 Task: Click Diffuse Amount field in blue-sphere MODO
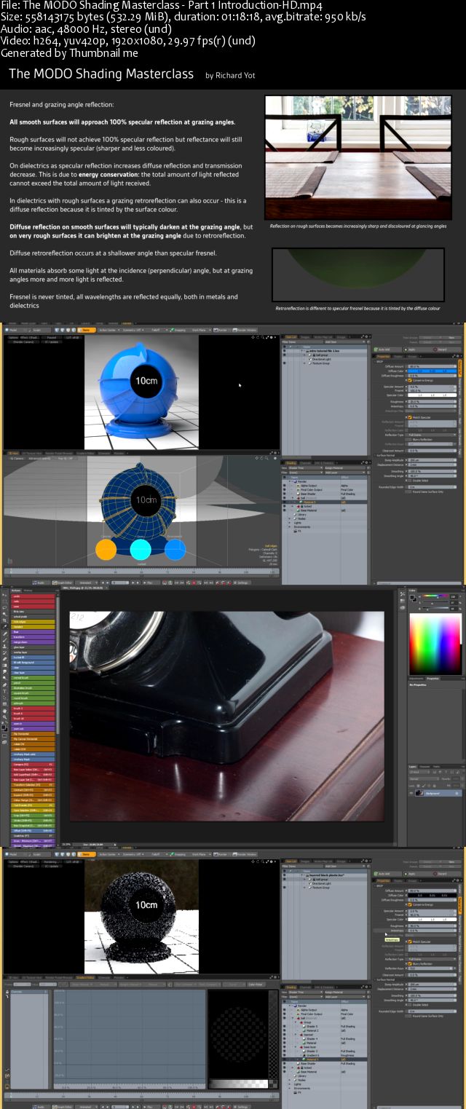(432, 366)
